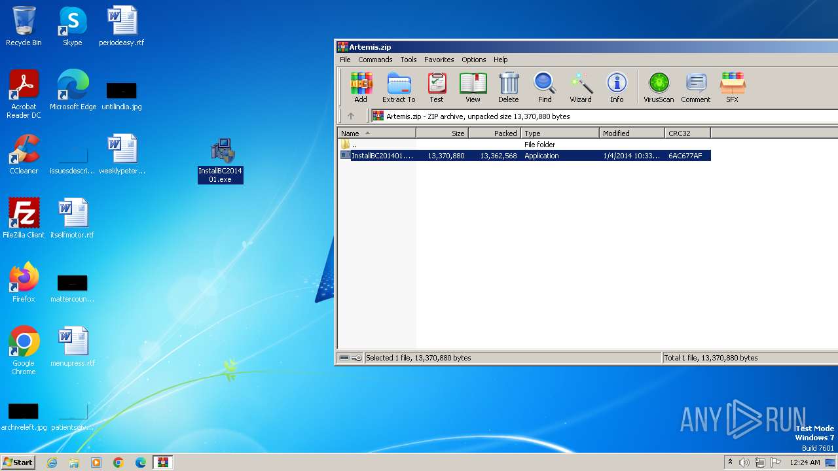The width and height of the screenshot is (838, 471).
Task: Select InstallBC201401 file row in archive
Action: tap(524, 156)
